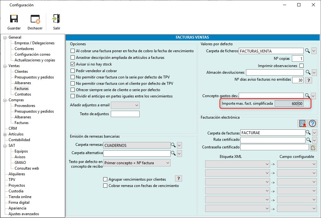Search Concepto gastos dev. with magnifier
The height and width of the screenshot is (218, 321).
point(307,96)
